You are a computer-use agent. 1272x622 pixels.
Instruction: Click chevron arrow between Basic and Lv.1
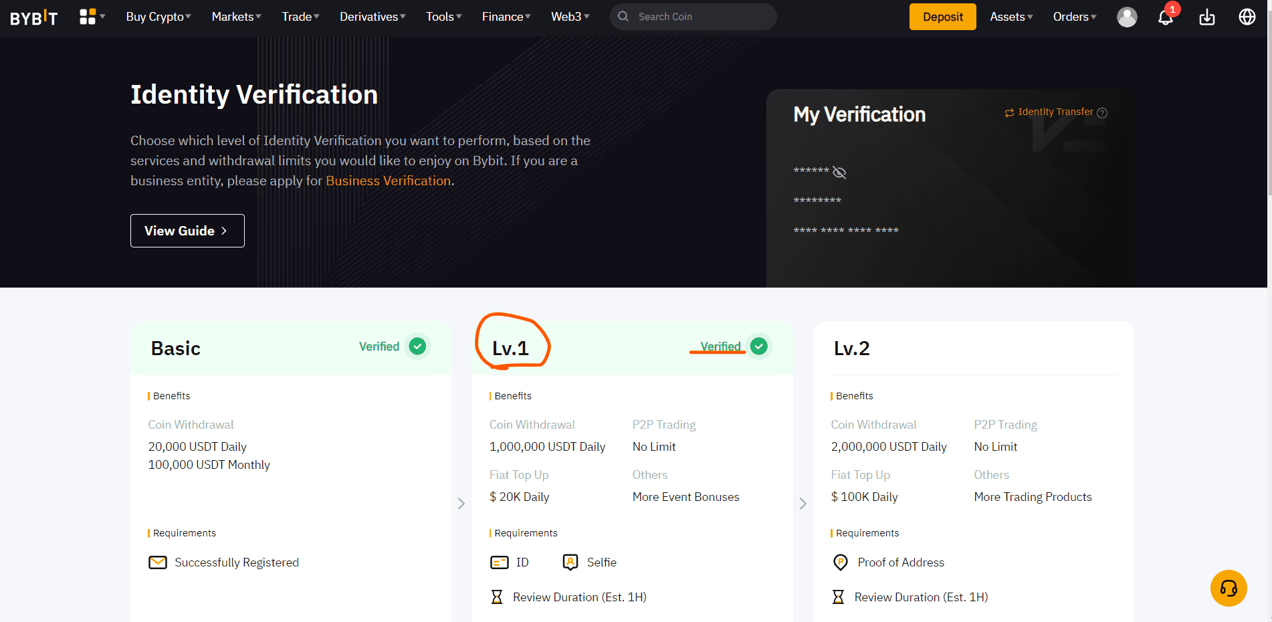tap(461, 504)
